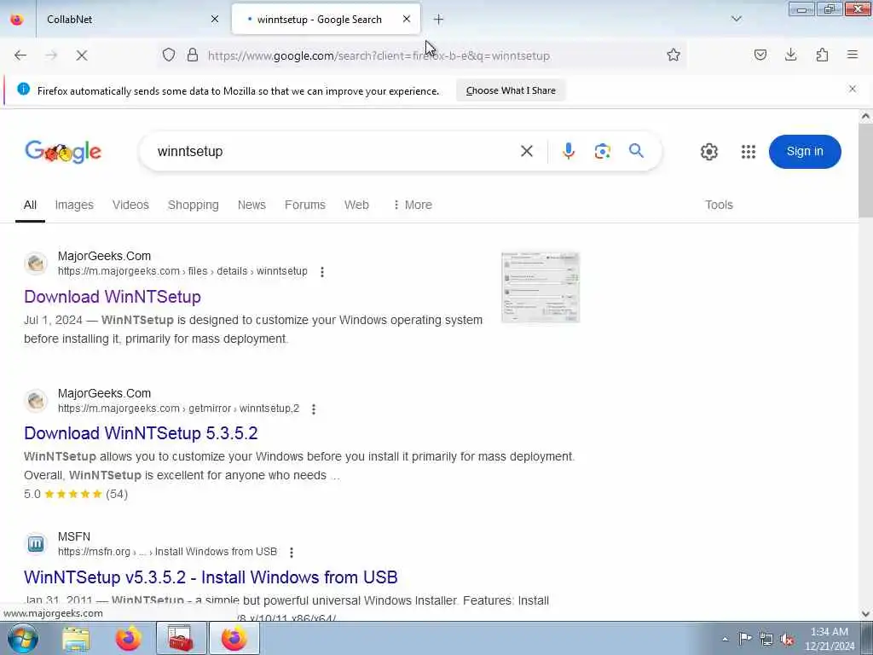Screen dimensions: 873x655
Task: Select the Images results tab
Action: [x=74, y=205]
